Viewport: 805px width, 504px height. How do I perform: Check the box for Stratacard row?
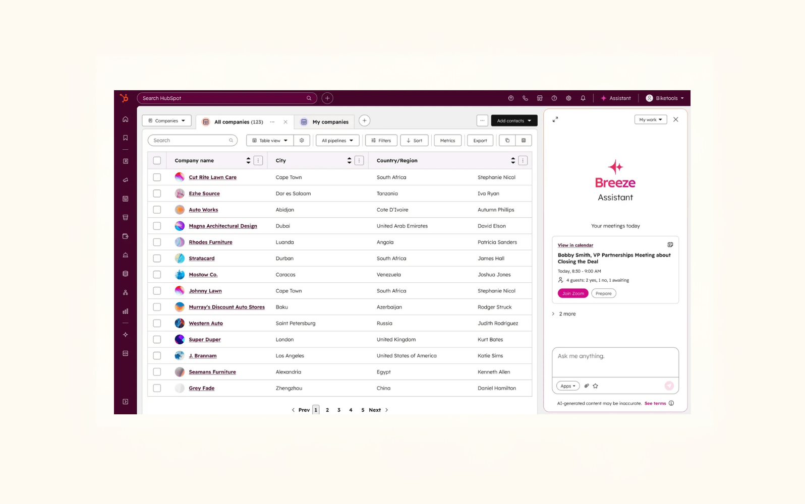point(157,259)
